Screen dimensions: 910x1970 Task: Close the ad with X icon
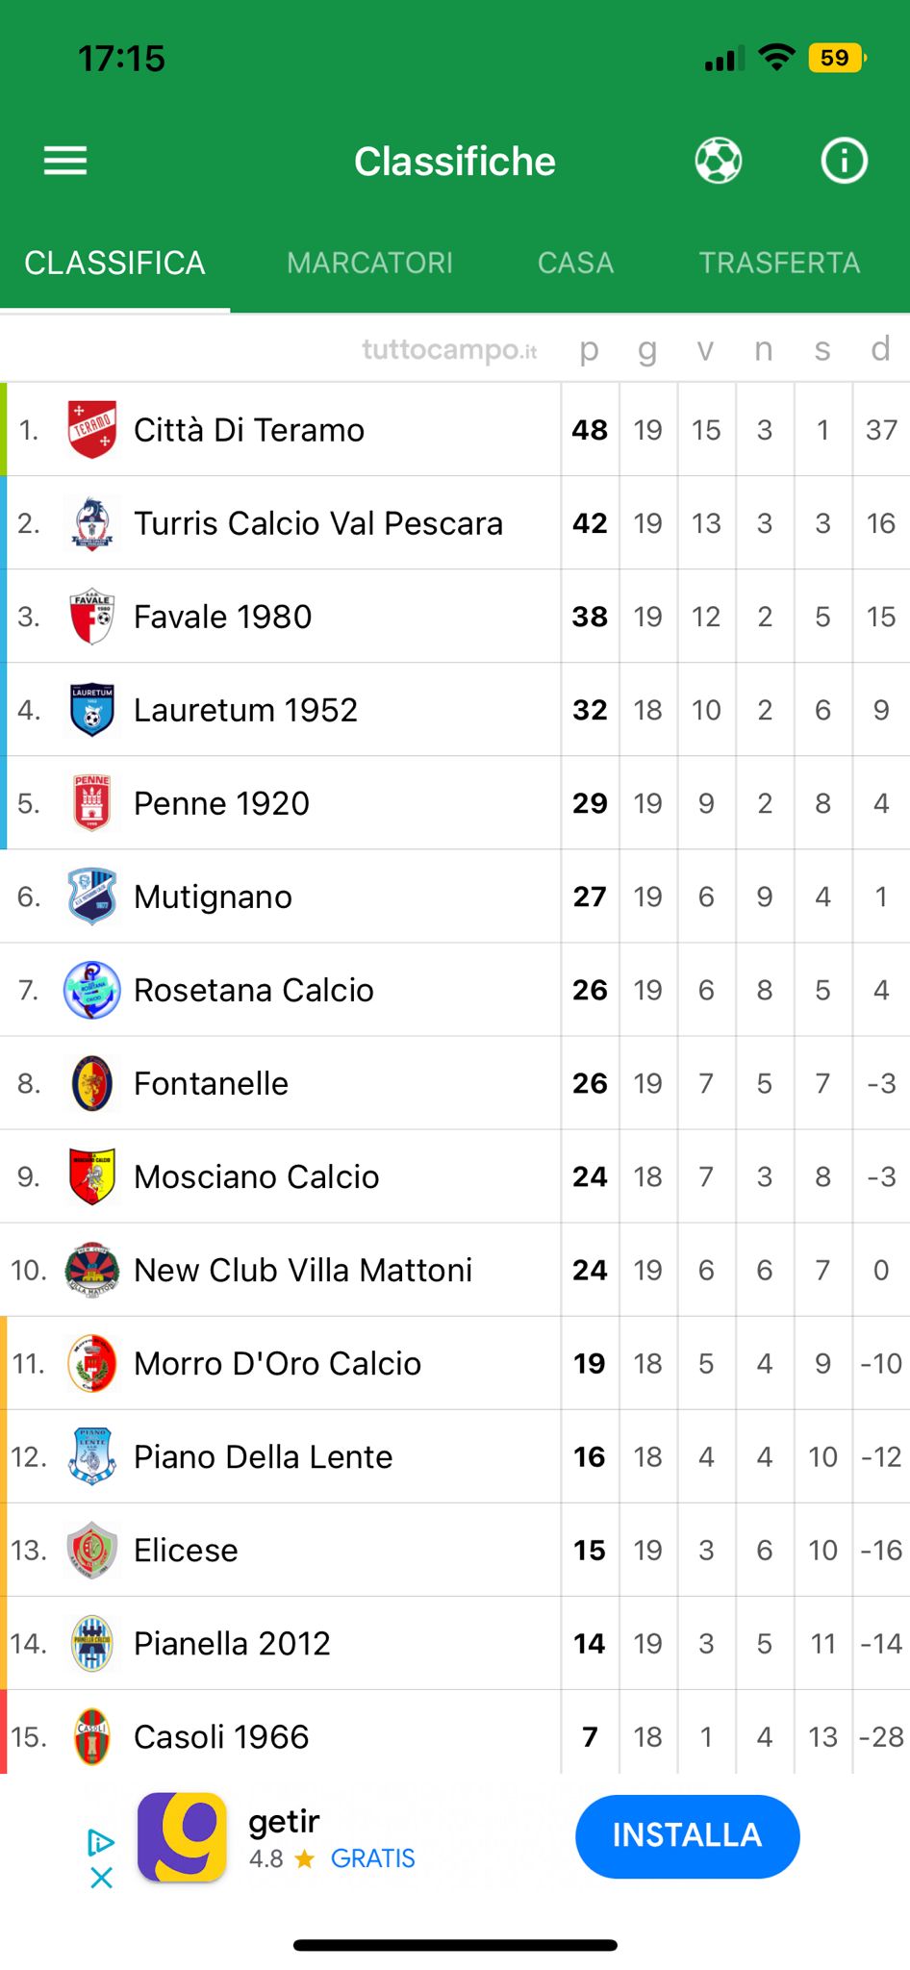point(101,1878)
